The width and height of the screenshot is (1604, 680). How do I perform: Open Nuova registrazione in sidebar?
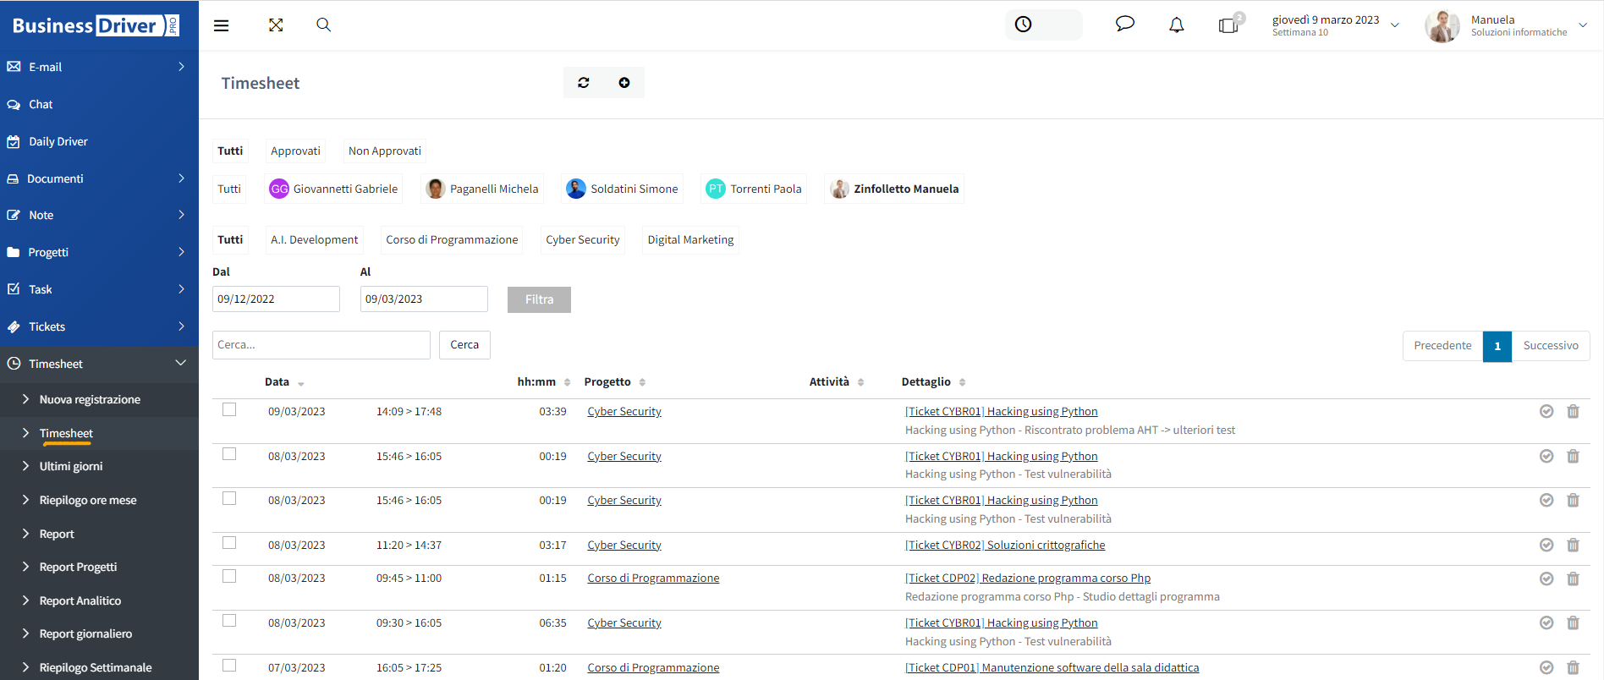90,399
